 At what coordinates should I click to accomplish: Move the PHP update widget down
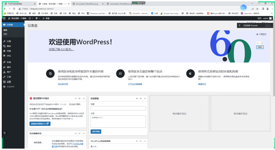coord(79,99)
